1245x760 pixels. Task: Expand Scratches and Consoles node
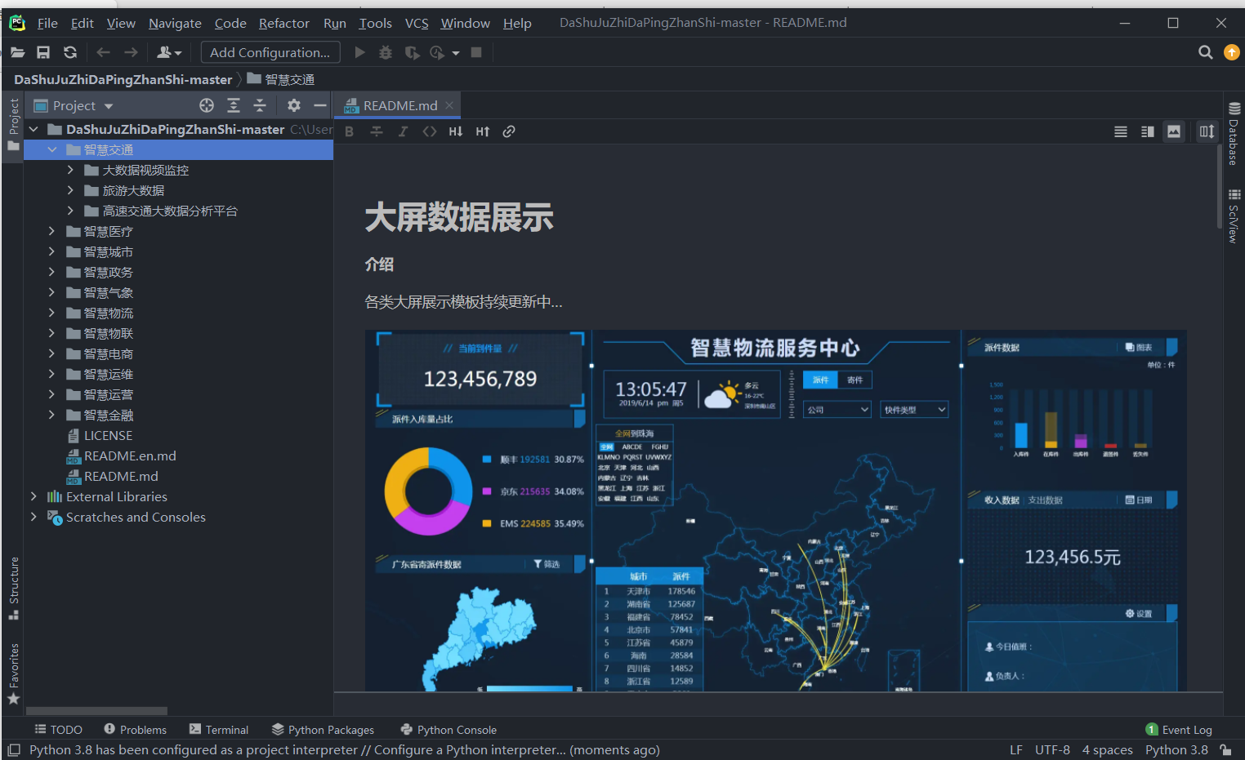pos(33,517)
